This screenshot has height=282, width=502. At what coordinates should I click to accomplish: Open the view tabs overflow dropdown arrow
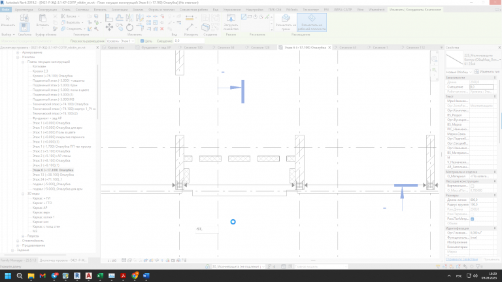pos(441,48)
